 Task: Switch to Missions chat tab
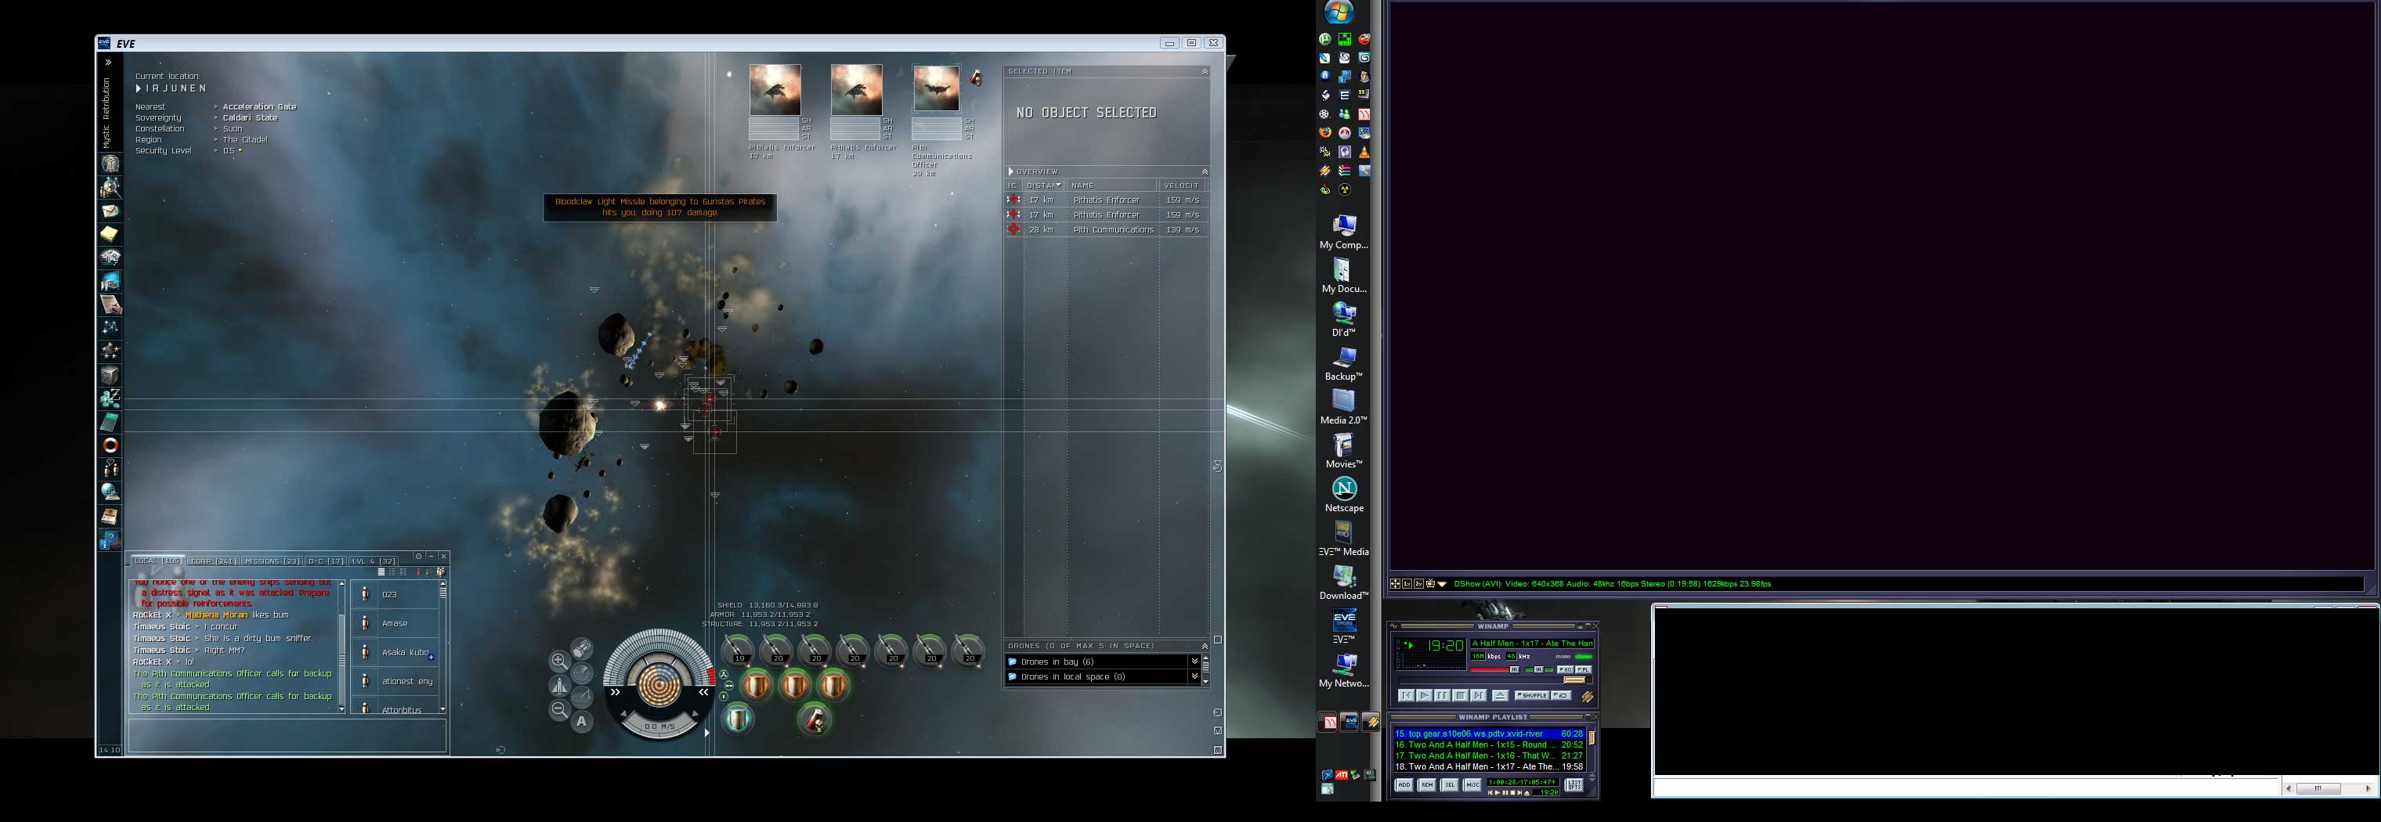coord(272,561)
